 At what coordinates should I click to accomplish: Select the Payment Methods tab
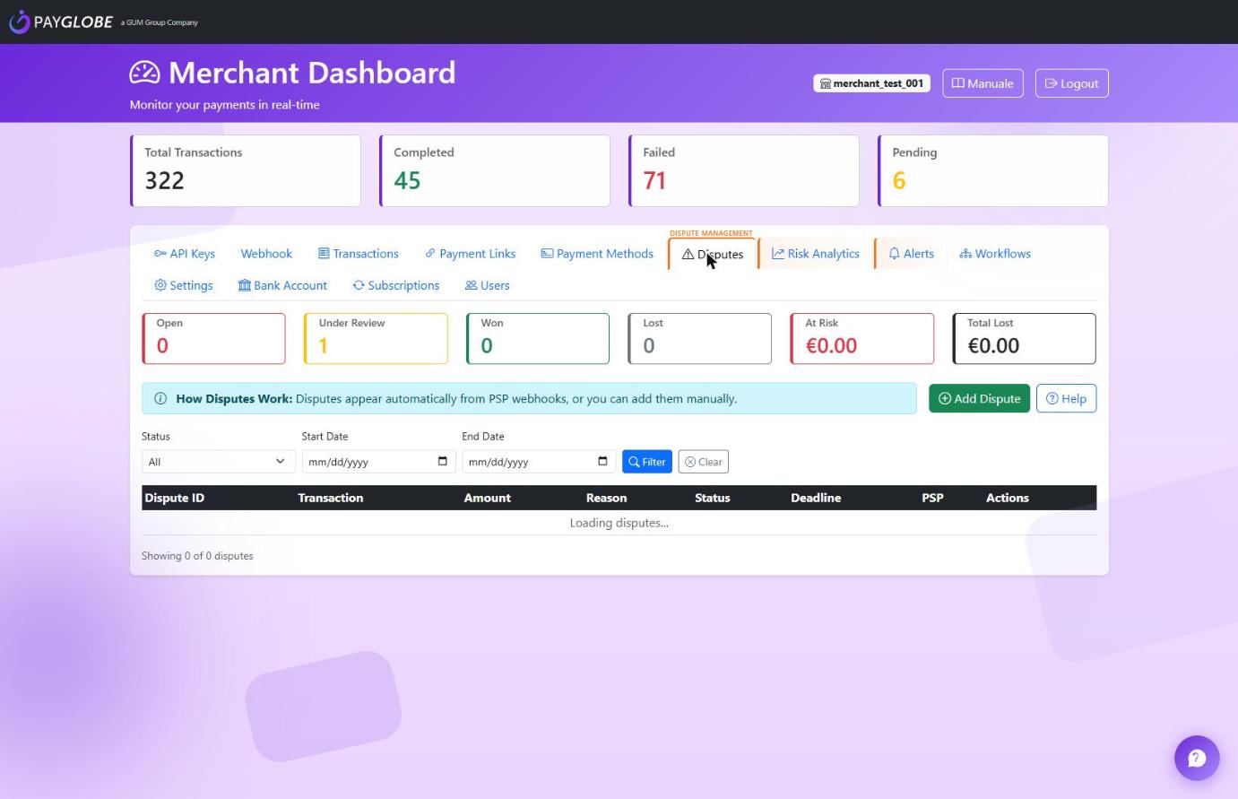tap(597, 254)
